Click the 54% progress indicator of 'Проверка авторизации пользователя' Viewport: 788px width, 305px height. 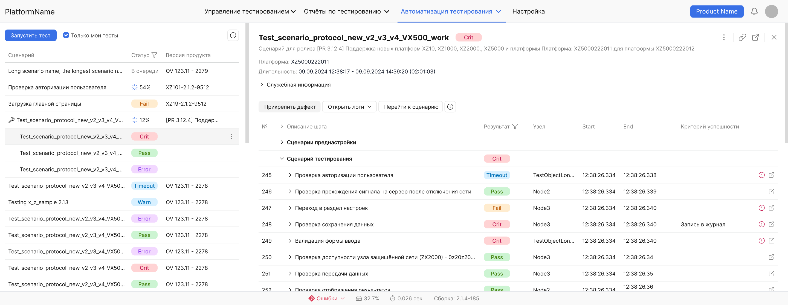tap(141, 88)
